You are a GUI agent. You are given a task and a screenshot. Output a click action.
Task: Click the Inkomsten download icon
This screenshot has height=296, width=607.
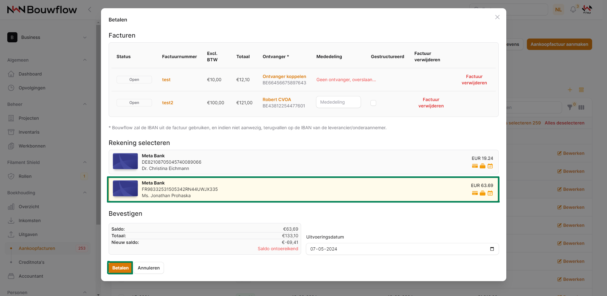pos(11,220)
